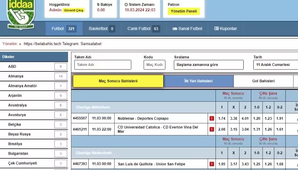298x170 pixels.
Task: Click the betabahis.tech announcement text
Action: pyautogui.click(x=63, y=44)
